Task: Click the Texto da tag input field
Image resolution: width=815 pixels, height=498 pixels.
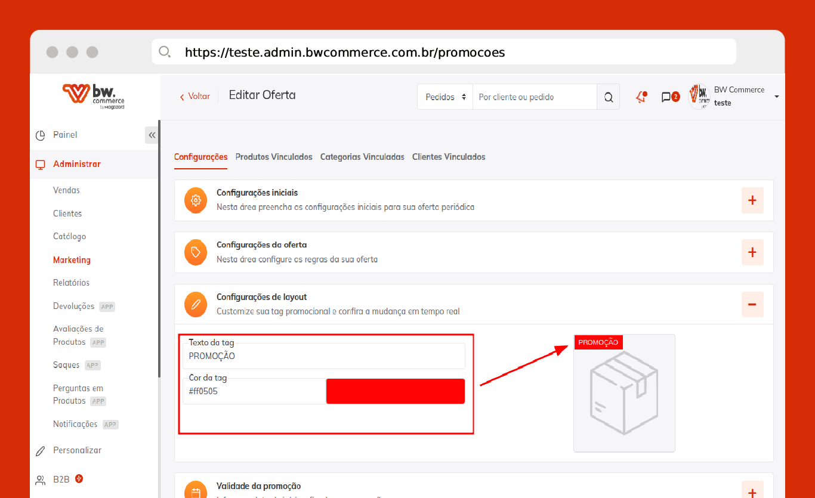Action: pos(324,356)
